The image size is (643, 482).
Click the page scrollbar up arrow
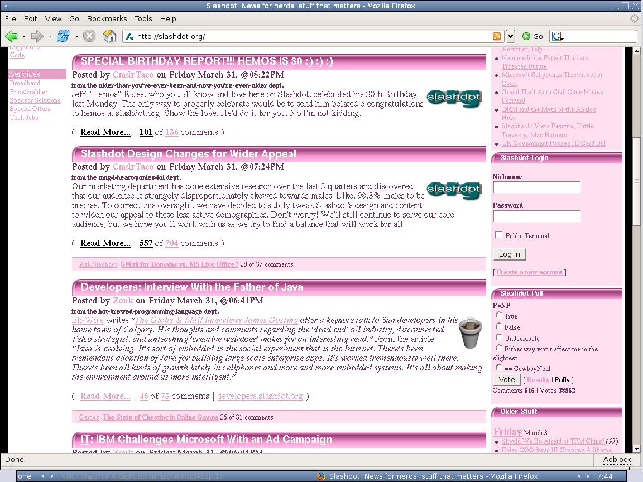point(636,51)
